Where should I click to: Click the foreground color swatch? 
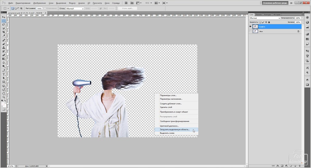[3, 104]
